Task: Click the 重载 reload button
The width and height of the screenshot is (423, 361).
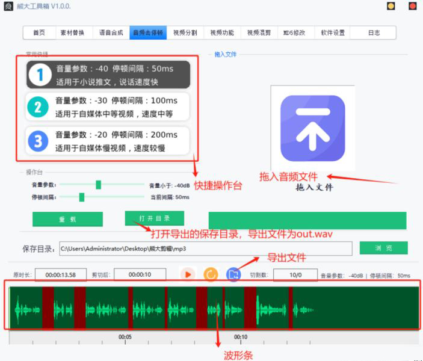Action: point(67,219)
